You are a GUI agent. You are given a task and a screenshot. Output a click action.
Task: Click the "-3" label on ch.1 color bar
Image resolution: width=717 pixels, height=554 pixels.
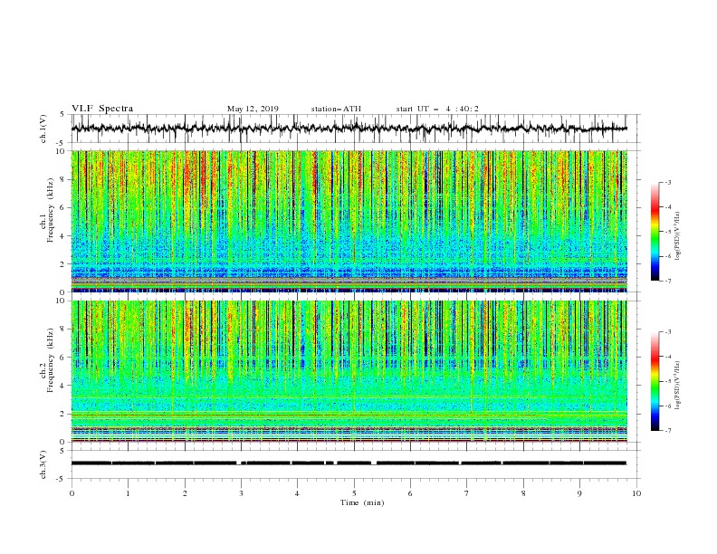(x=668, y=182)
